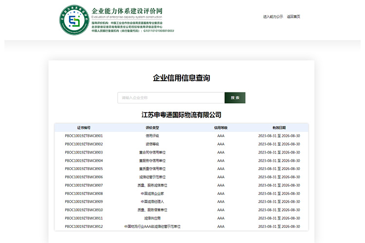
Task: Select certificate number PBOC10019ZTBWC8907
Action: coord(84,185)
